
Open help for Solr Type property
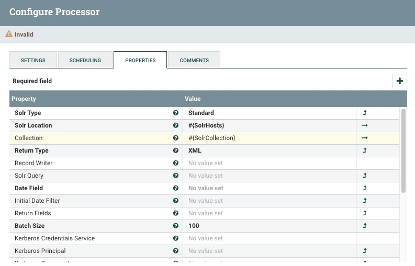point(176,113)
